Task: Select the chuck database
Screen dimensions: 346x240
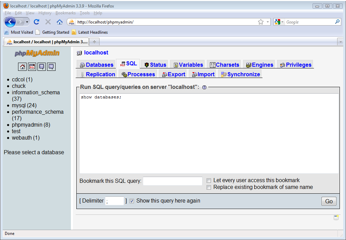Action: (x=19, y=86)
